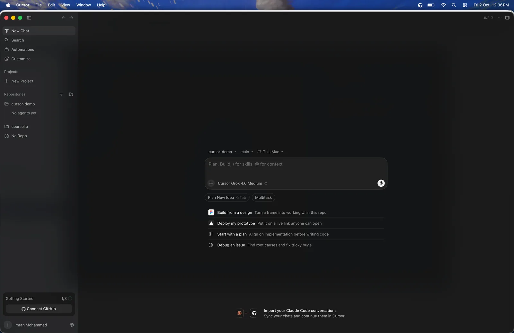This screenshot has height=333, width=514.
Task: Open settings gear next to Imran Mohammed
Action: (72, 325)
